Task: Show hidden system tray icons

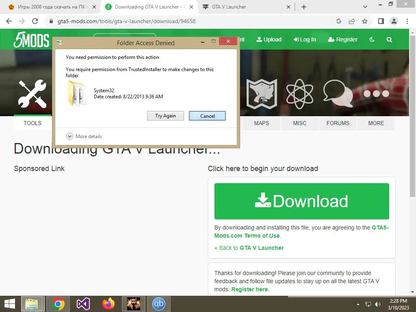Action: point(358,304)
